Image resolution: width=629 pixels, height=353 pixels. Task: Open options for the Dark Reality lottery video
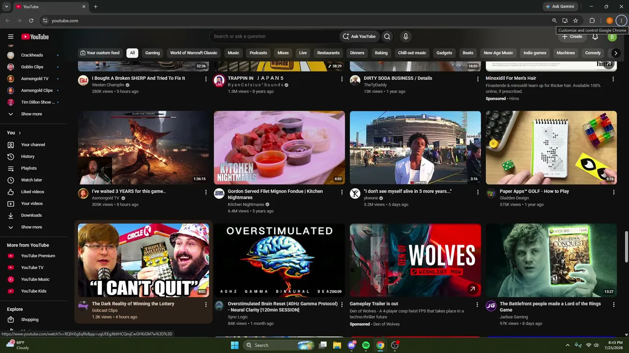tap(206, 304)
